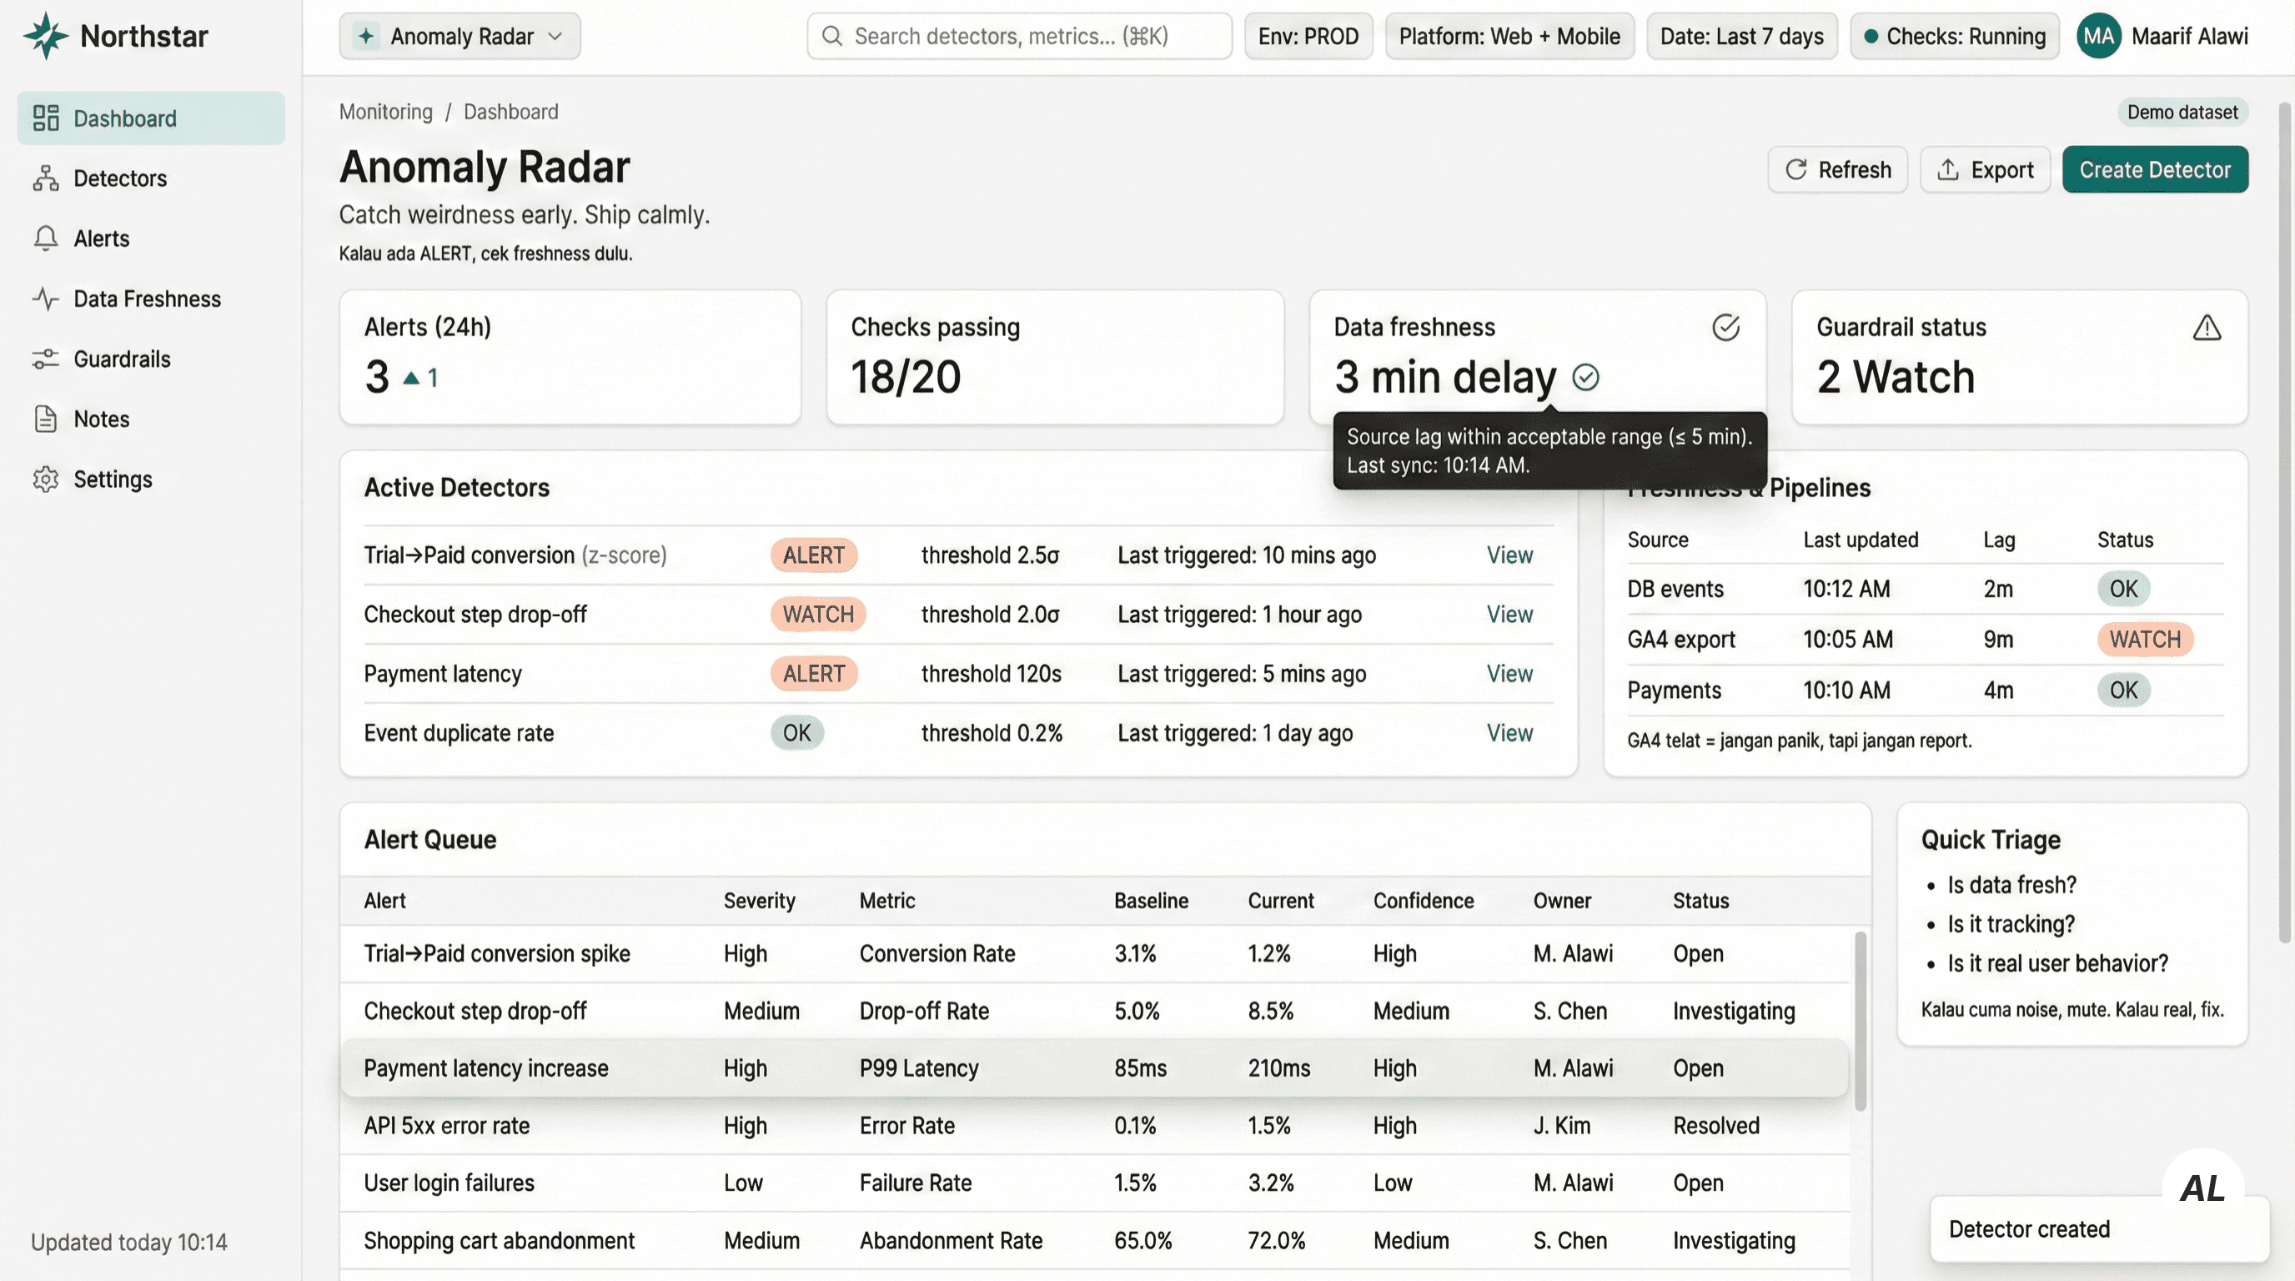Open the Env: PROD filter
Screen dimensions: 2295x1281
(x=1307, y=37)
